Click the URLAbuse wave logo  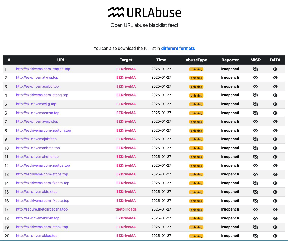click(116, 12)
